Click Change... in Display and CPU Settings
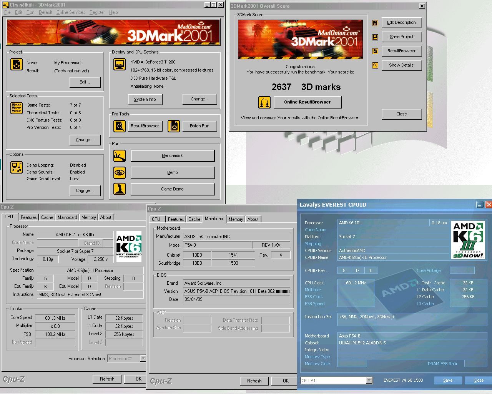This screenshot has height=394, width=492. [199, 99]
